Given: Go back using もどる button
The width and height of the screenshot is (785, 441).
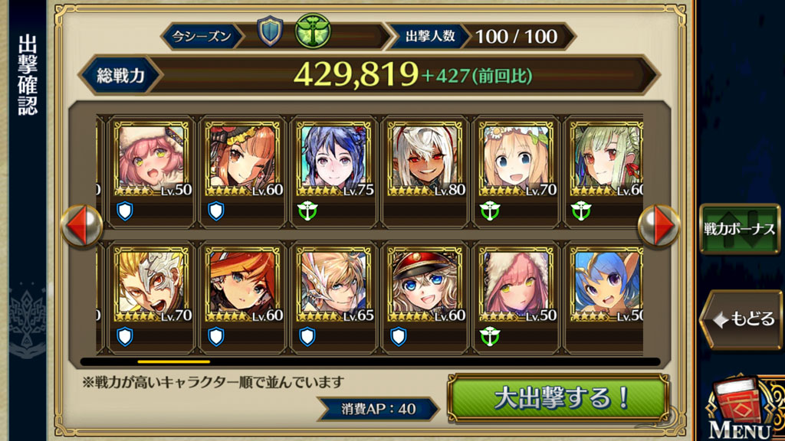Looking at the screenshot, I should 742,318.
